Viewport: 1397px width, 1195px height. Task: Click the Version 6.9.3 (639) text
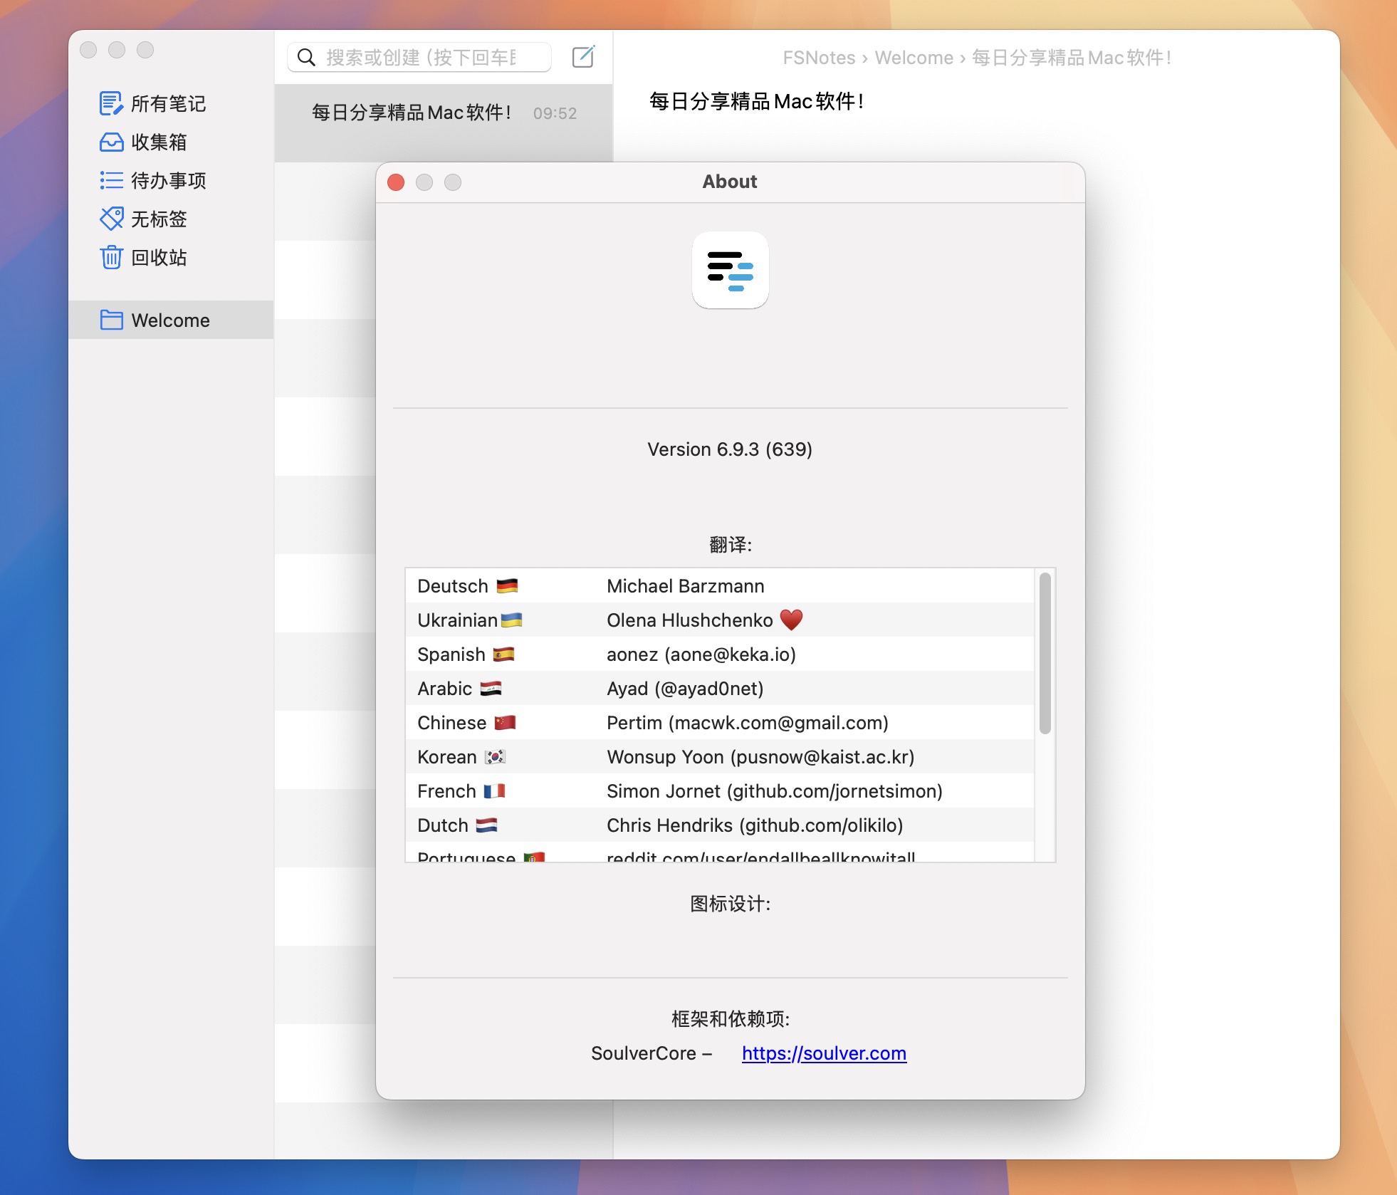point(730,449)
